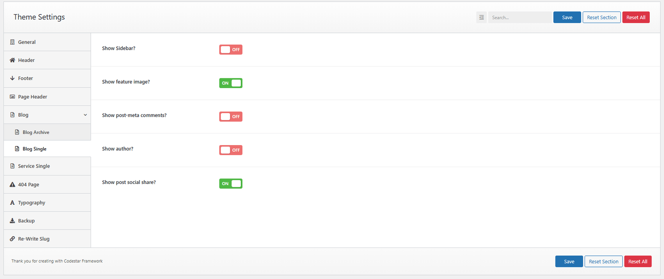Click the bottom Reset All button
This screenshot has width=664, height=279.
[638, 261]
